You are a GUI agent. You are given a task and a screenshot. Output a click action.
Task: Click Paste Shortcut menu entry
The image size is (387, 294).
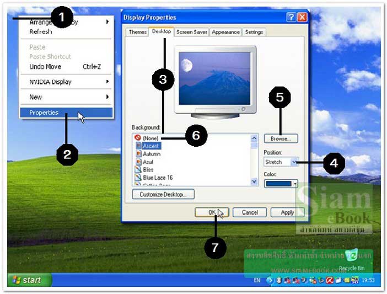pyautogui.click(x=66, y=56)
